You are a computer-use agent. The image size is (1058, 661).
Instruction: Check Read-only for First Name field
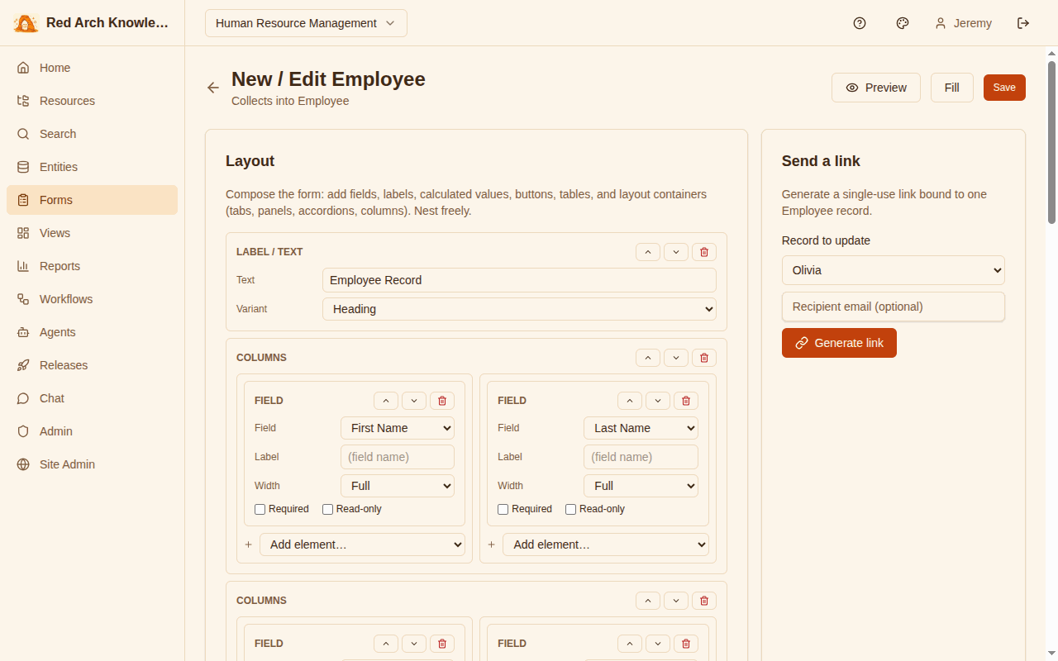coord(328,509)
